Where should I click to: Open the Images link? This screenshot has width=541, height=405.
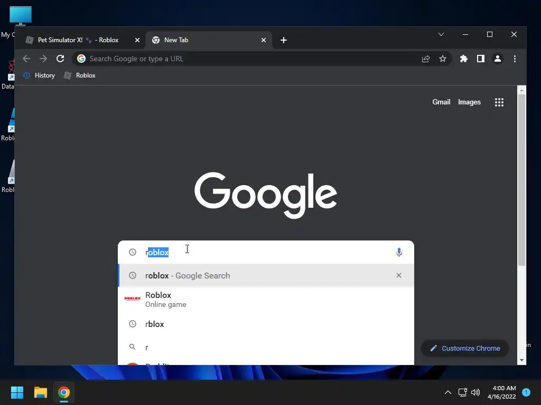tap(469, 102)
